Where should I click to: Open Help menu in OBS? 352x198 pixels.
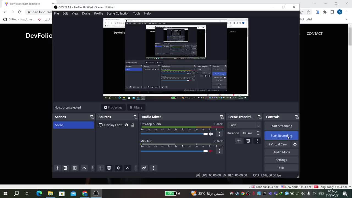click(x=147, y=13)
